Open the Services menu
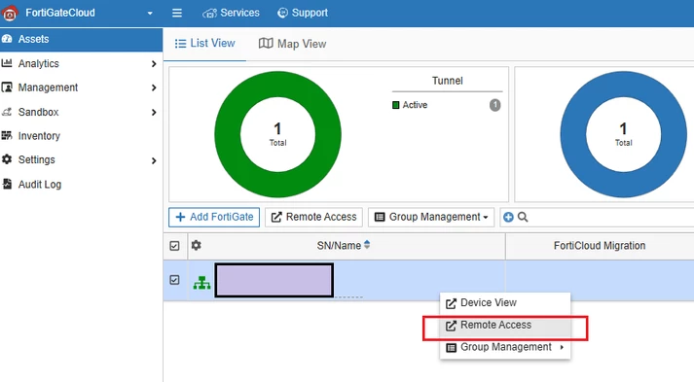The image size is (694, 382). pyautogui.click(x=231, y=13)
